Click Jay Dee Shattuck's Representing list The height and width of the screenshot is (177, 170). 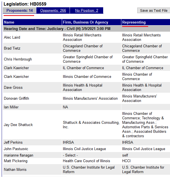click(145, 125)
